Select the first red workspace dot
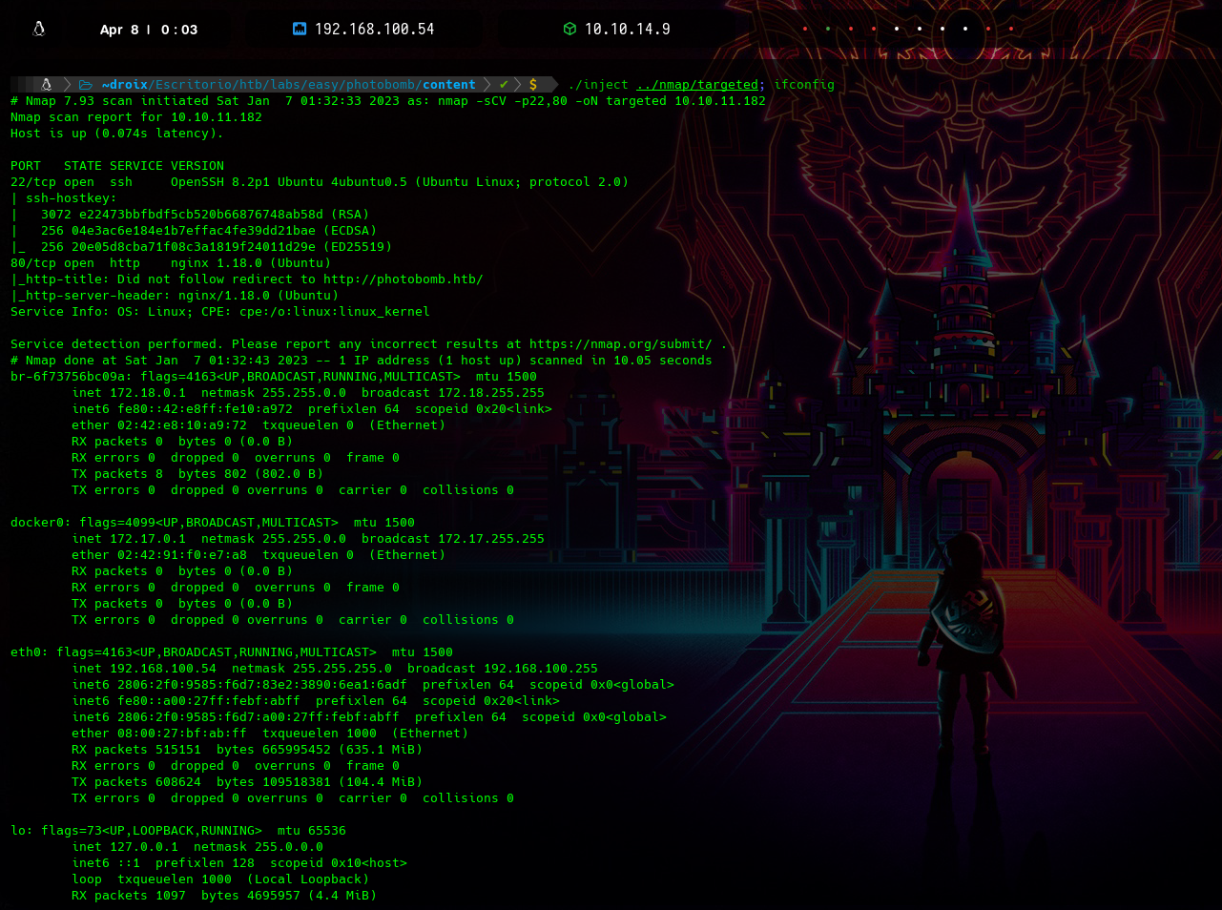The height and width of the screenshot is (910, 1222). [805, 29]
